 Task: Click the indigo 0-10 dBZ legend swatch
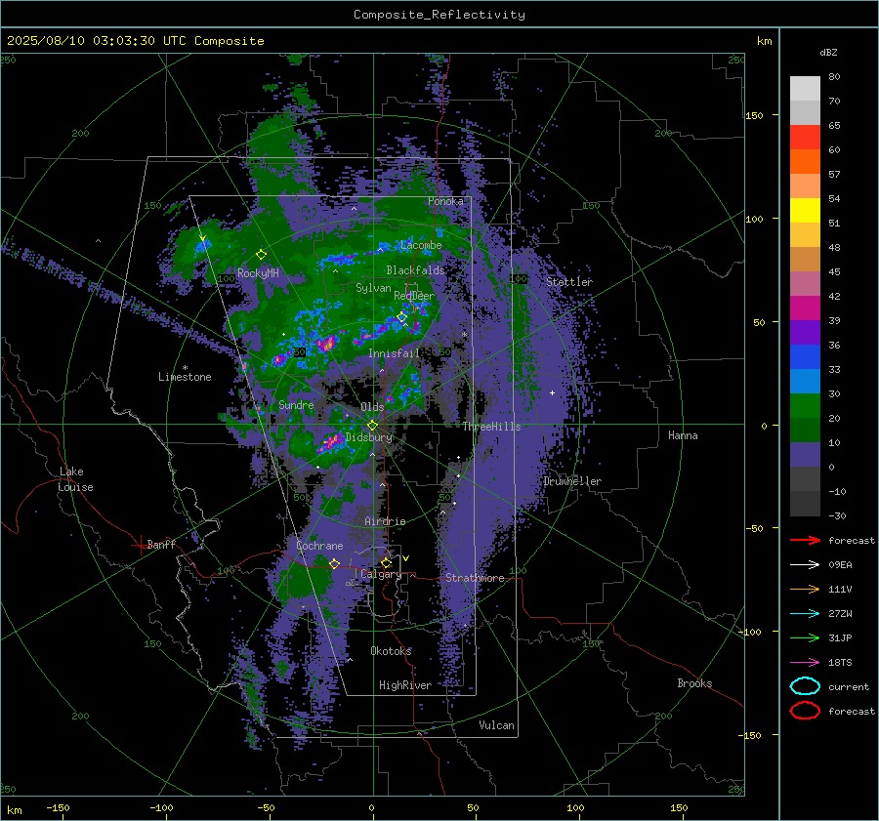click(x=805, y=455)
